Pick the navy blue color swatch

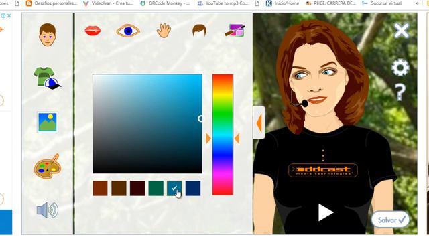click(193, 188)
